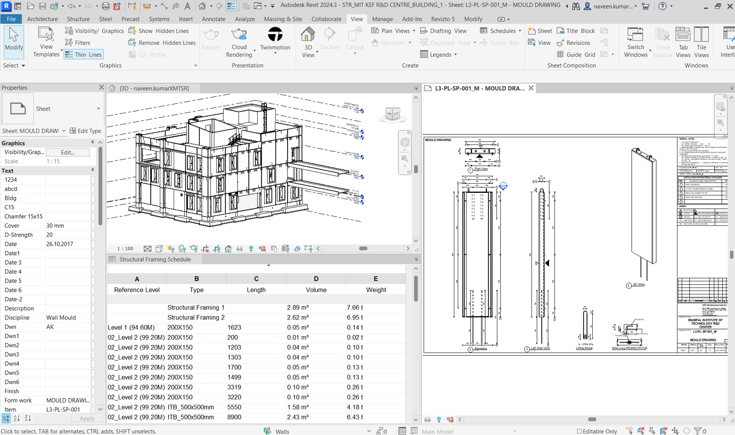The height and width of the screenshot is (435, 735).
Task: Click the Cover value field '30 mm'
Action: pos(68,226)
